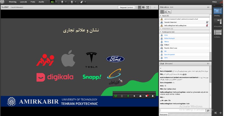Toggle speaker in the floating control bar
The width and height of the screenshot is (225, 116).
[x=134, y=96]
